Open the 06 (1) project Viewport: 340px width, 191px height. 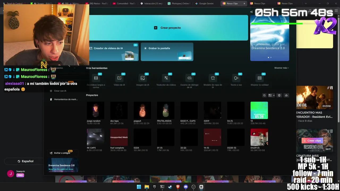(236, 110)
